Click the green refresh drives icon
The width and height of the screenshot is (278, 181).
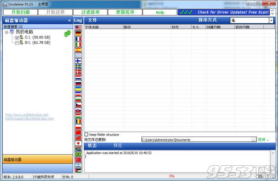[x=67, y=33]
